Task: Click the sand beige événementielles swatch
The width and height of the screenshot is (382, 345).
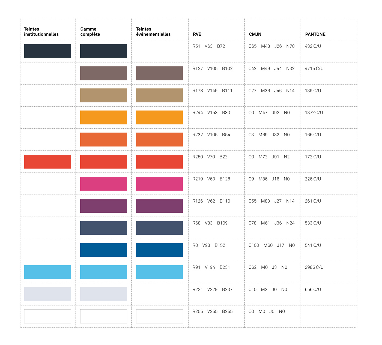Action: 159,95
